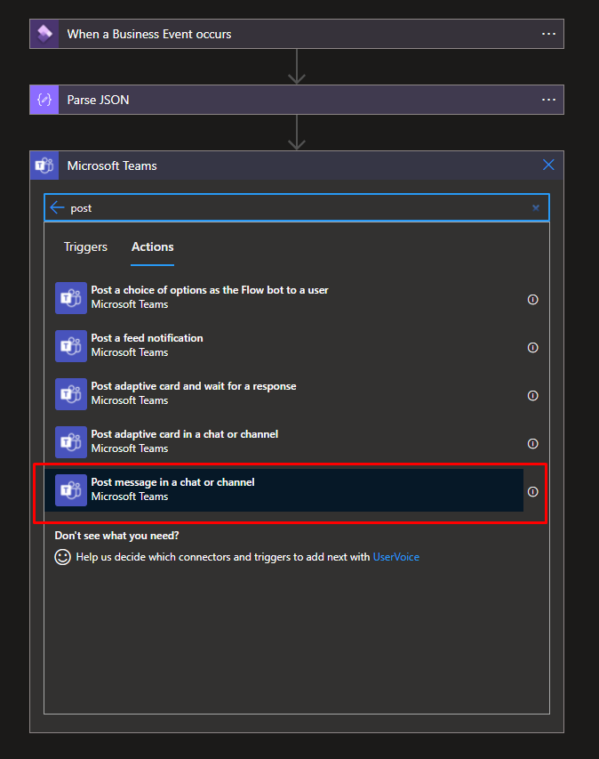Show info for Post a choice of options

pyautogui.click(x=533, y=300)
